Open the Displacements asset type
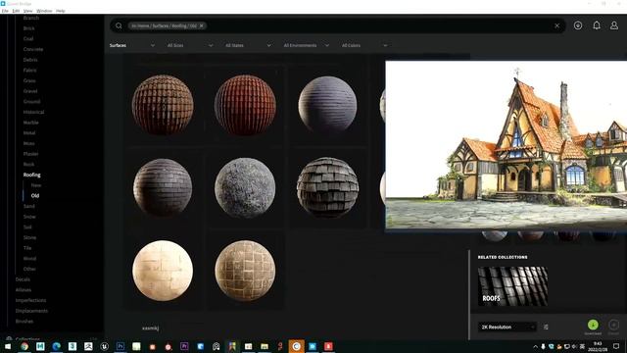 coord(31,311)
